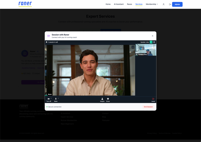201x142 pixels.
Task: Click the logout icon in navbar
Action: (x=170, y=4)
